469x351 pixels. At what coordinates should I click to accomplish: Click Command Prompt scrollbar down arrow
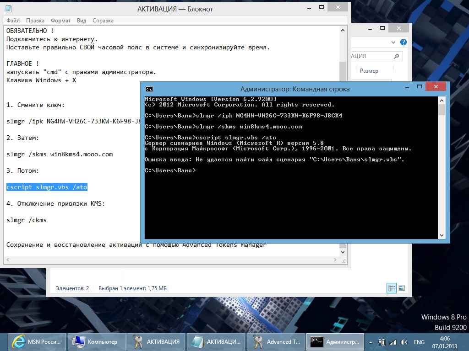coord(442,235)
